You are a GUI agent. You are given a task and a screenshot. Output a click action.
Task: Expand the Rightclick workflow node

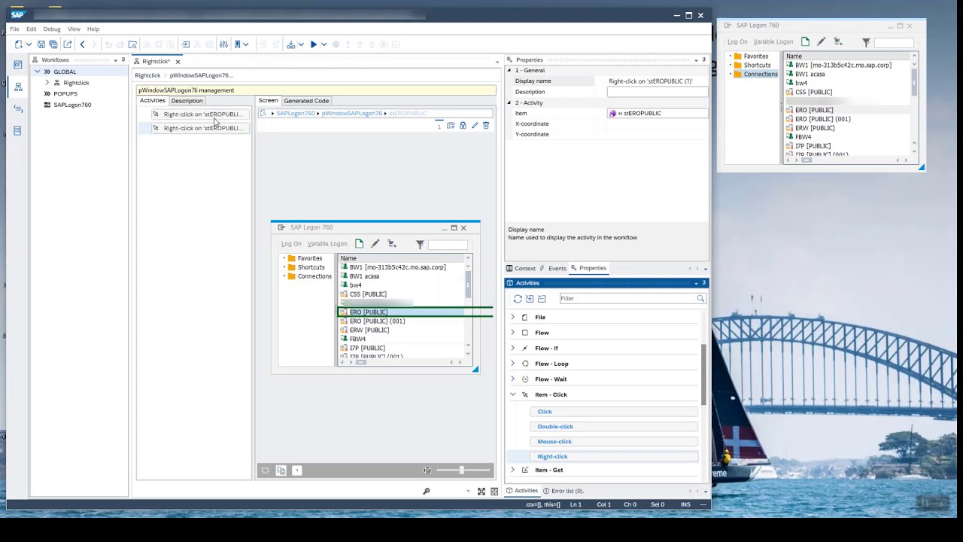click(x=47, y=83)
